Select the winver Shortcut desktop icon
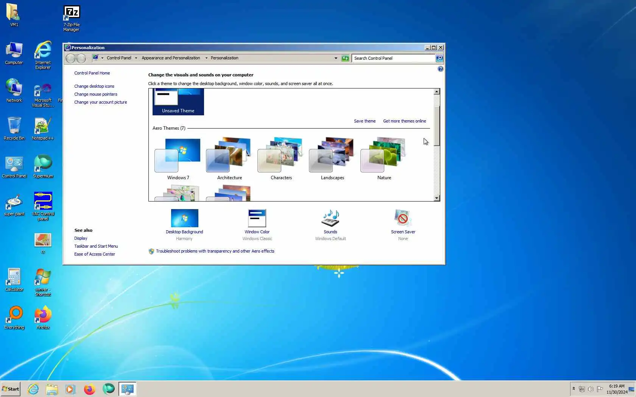636x397 pixels. pos(43,282)
